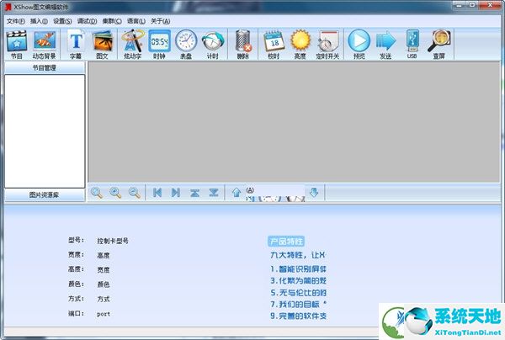Open the 设置(S) menu
Image resolution: width=505 pixels, height=340 pixels.
pyautogui.click(x=62, y=21)
